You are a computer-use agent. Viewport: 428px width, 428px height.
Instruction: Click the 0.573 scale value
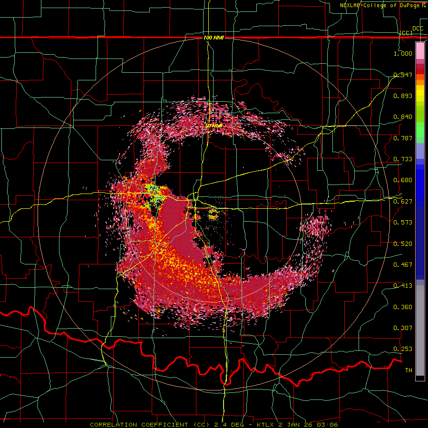point(403,223)
